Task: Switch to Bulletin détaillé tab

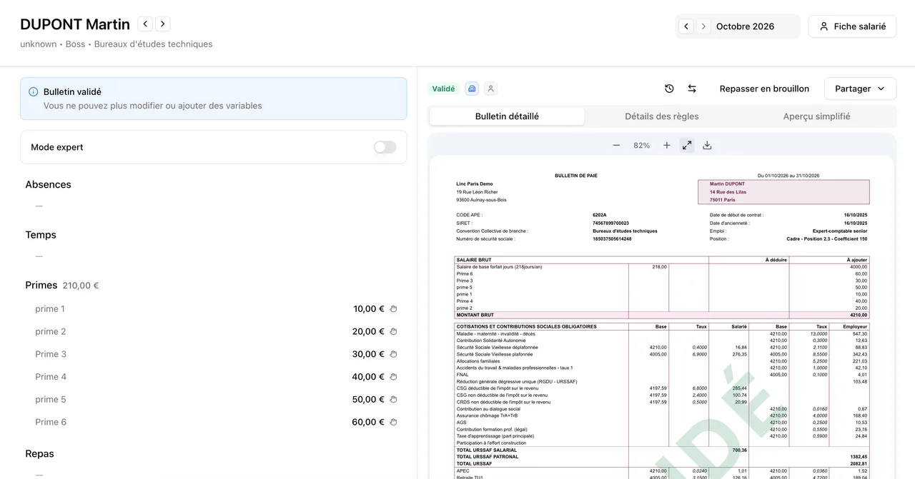Action: tap(507, 116)
